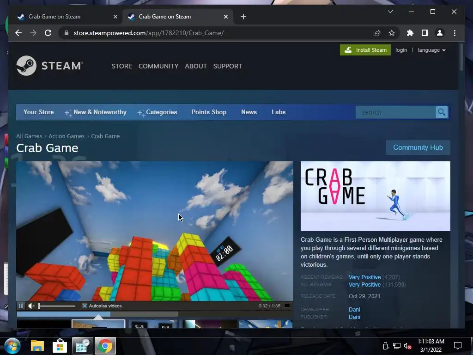Pause the trailer video
This screenshot has height=355, width=473.
(x=20, y=306)
